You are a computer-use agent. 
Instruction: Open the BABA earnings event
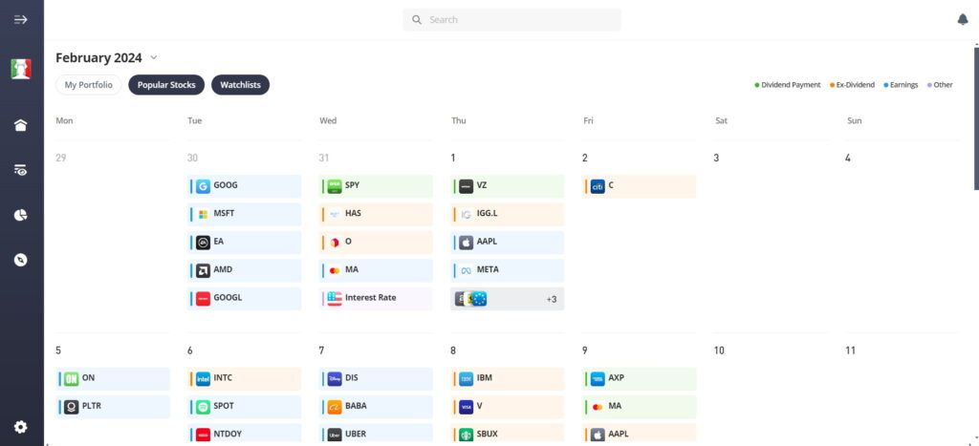376,407
